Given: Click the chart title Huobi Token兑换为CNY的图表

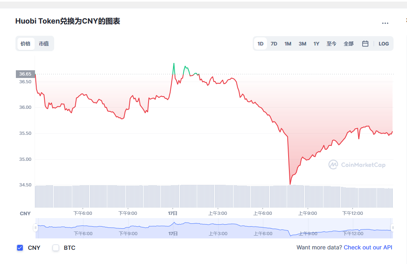Looking at the screenshot, I should [68, 21].
